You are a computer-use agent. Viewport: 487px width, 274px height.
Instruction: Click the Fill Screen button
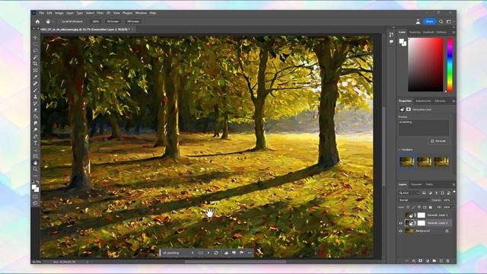tap(133, 21)
